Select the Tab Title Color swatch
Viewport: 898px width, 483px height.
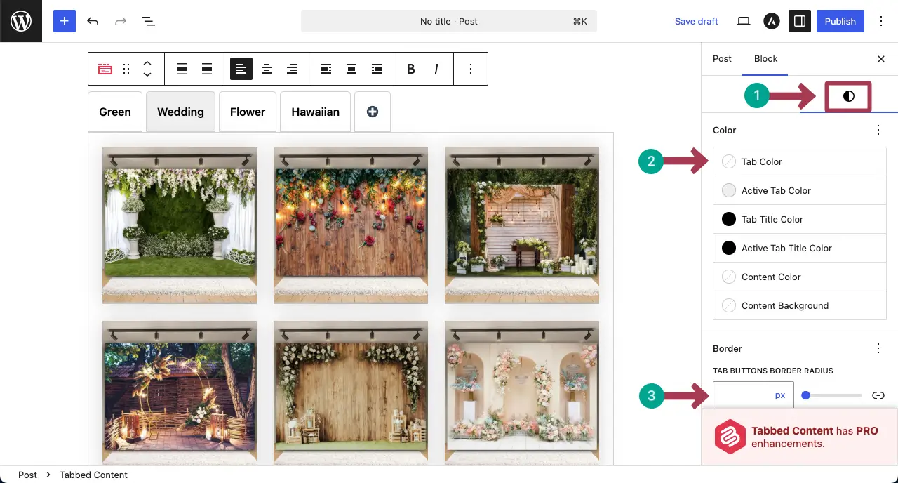(x=728, y=219)
